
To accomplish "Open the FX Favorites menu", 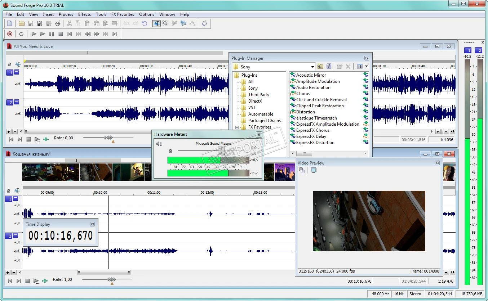I will [x=123, y=14].
